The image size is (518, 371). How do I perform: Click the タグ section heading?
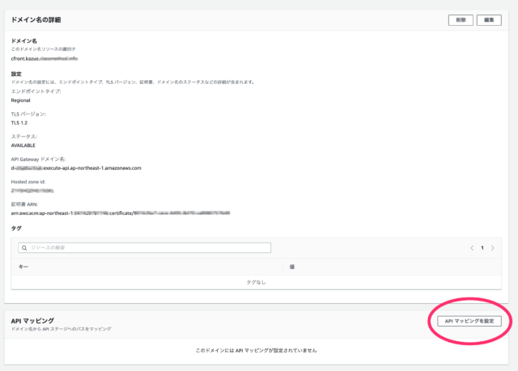tap(16, 228)
